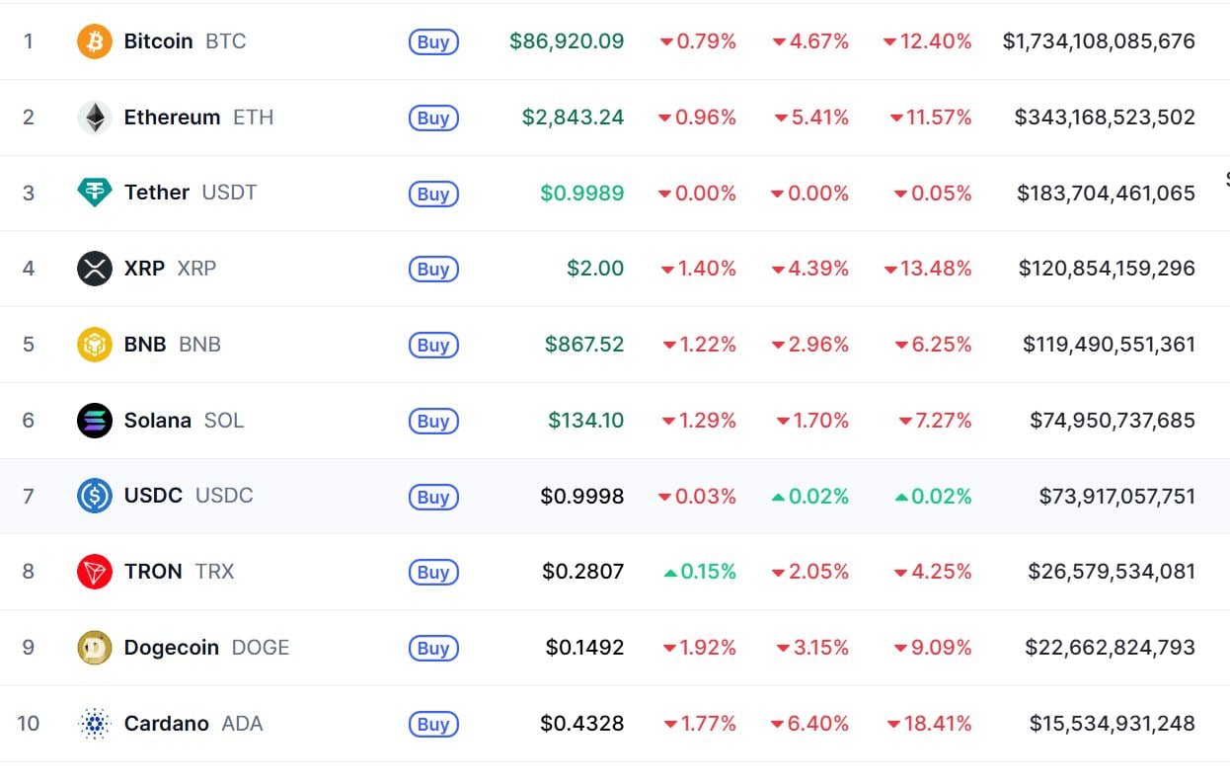Screen dimensions: 1230x780
Task: Click Bitcoin's $86,920.09 price
Action: [x=567, y=41]
